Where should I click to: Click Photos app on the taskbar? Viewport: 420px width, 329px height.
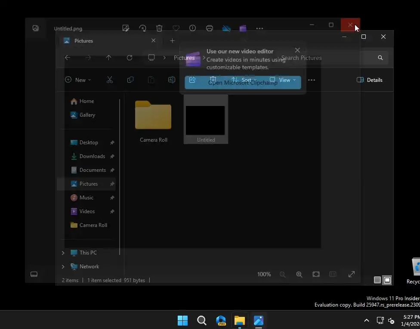tap(259, 320)
